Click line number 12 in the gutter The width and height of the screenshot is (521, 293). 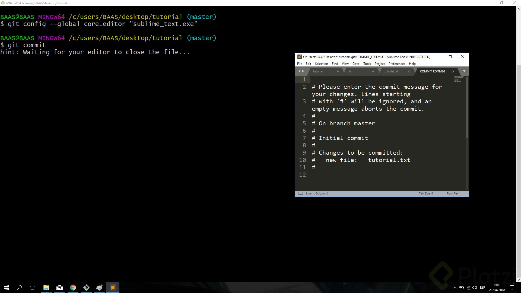302,175
